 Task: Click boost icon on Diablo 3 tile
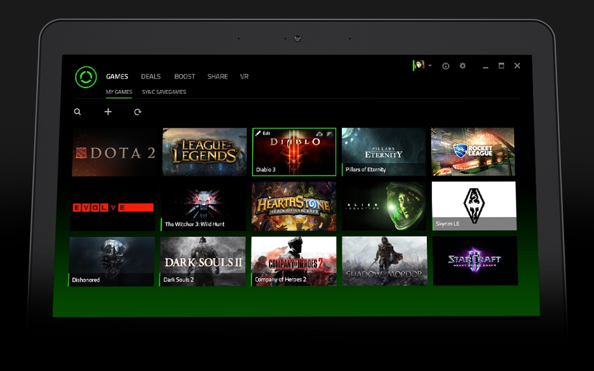coord(330,134)
